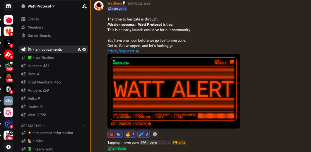
Task: Select server icon with 175 badge
Action: coord(8,78)
